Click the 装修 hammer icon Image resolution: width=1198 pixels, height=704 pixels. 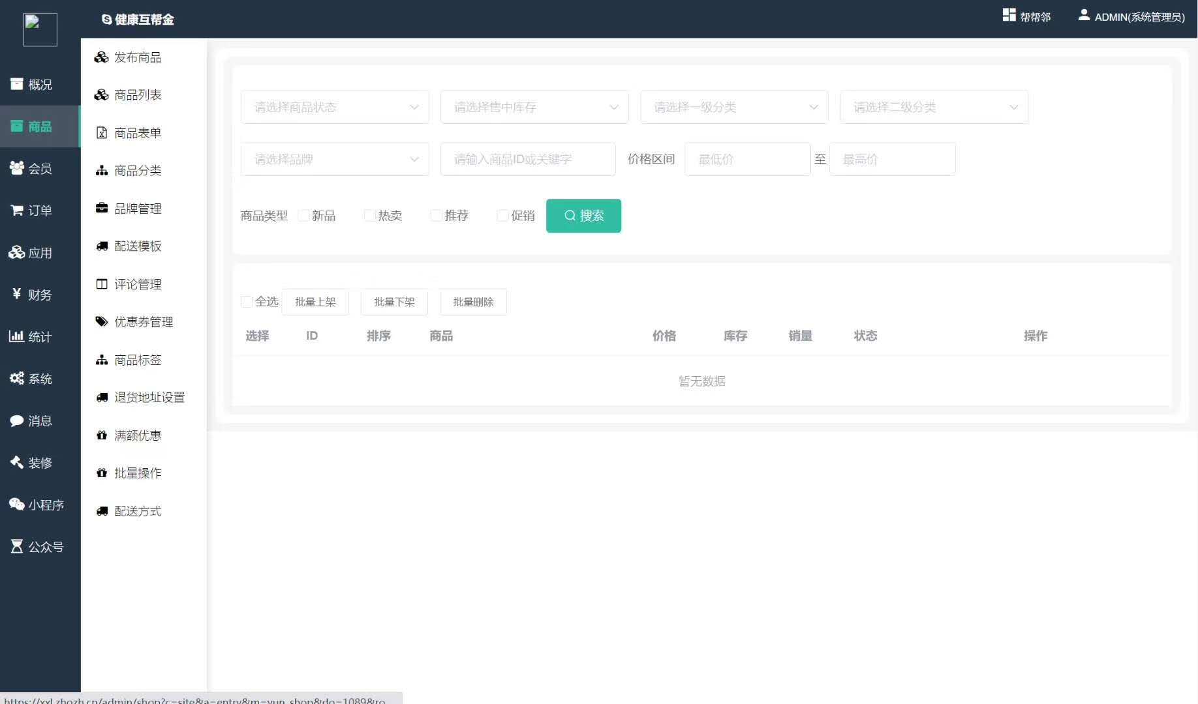tap(17, 462)
